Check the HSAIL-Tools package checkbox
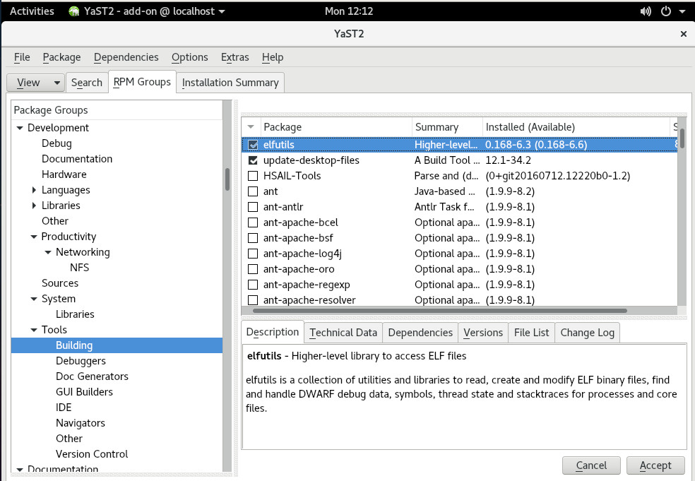Screen dimensions: 695x481 pos(253,176)
